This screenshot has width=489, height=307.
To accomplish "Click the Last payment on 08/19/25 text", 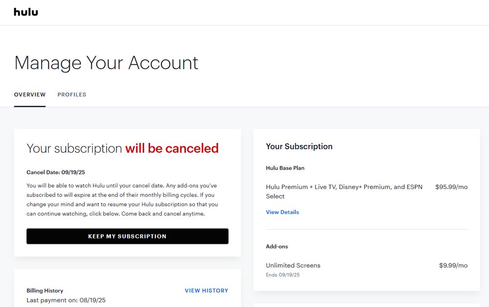I will tap(66, 300).
